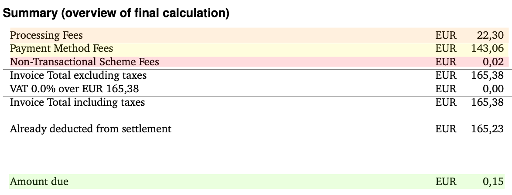Click the Already deducted from settlement label

[90, 129]
